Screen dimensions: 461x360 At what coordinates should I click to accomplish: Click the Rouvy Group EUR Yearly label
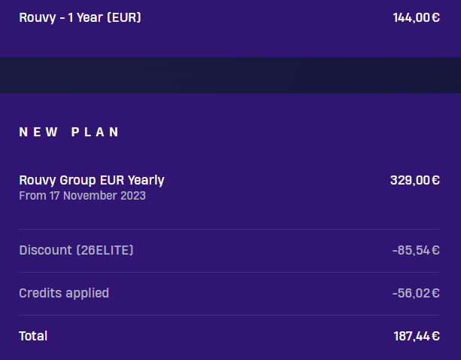pos(92,180)
